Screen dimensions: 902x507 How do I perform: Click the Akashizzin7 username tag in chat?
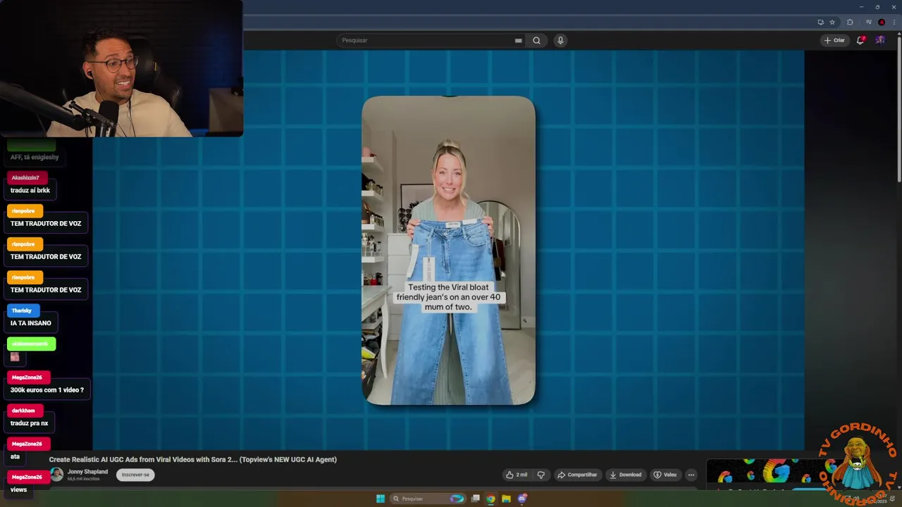click(x=27, y=177)
